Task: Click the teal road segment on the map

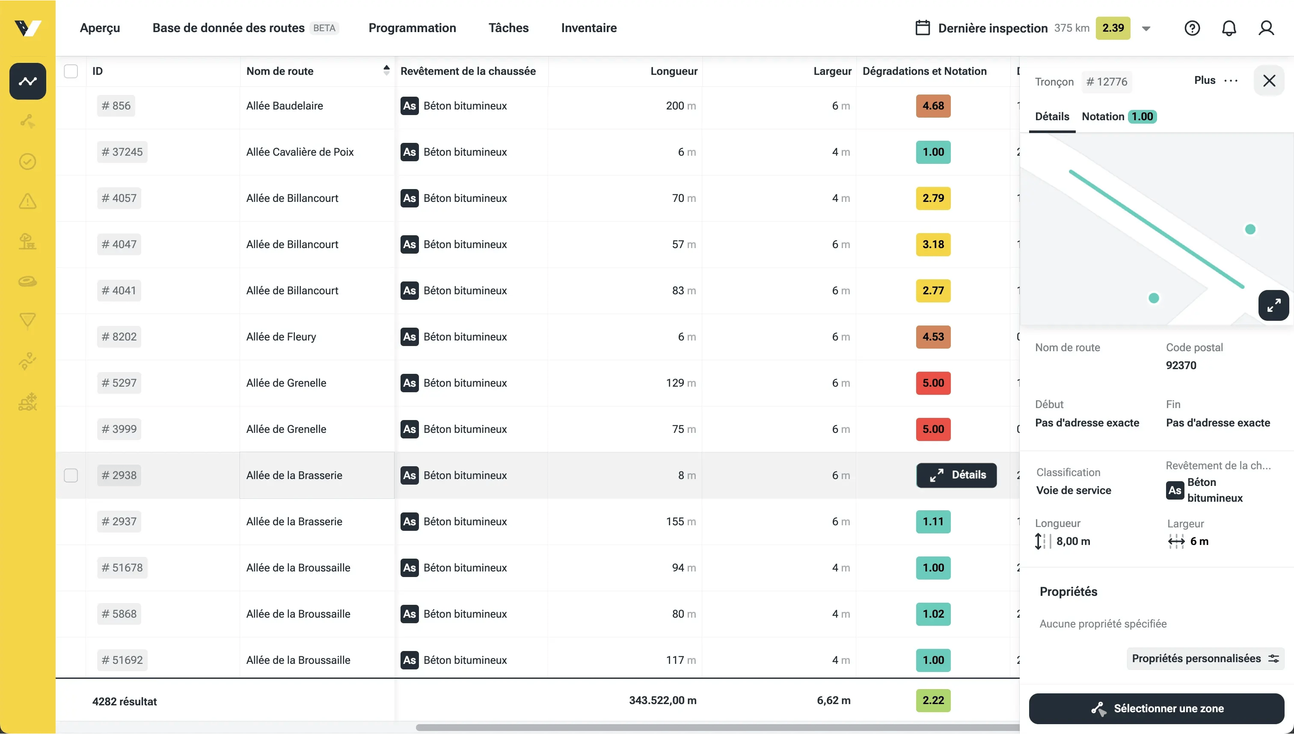Action: [x=1157, y=229]
